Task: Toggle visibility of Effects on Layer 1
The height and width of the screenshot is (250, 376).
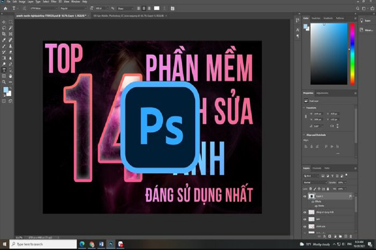Action: [x=312, y=202]
